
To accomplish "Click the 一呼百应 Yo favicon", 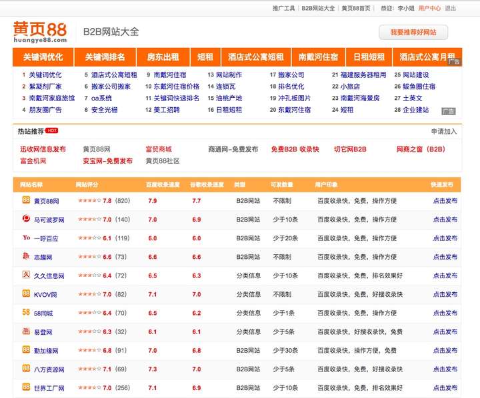I will 26,238.
